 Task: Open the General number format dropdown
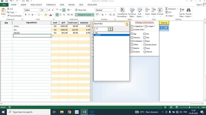114,10
